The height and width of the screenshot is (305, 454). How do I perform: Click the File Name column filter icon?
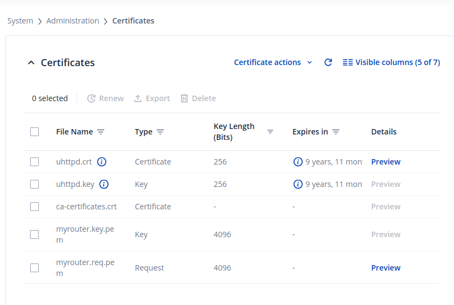[101, 132]
